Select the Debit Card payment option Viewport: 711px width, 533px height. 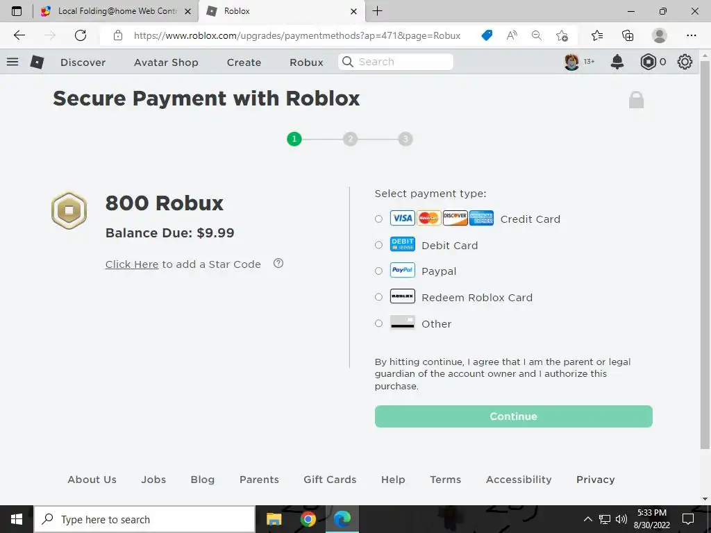coord(378,245)
